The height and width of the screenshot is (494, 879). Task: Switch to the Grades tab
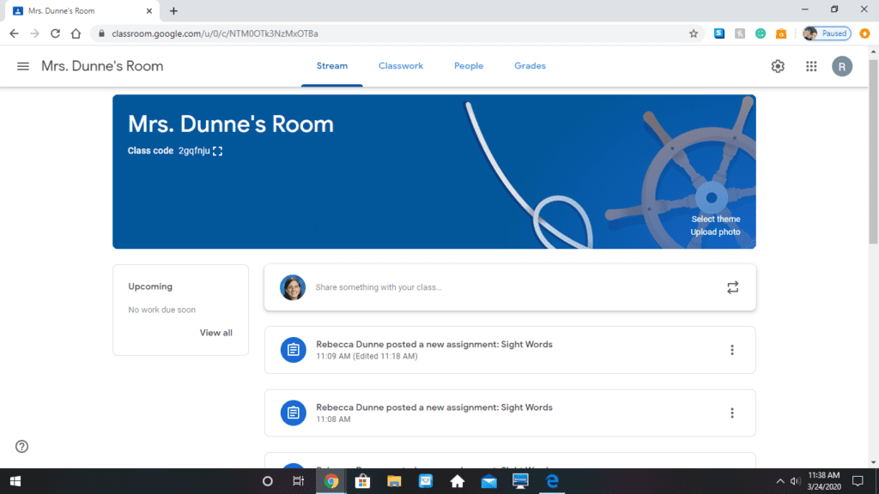point(530,66)
